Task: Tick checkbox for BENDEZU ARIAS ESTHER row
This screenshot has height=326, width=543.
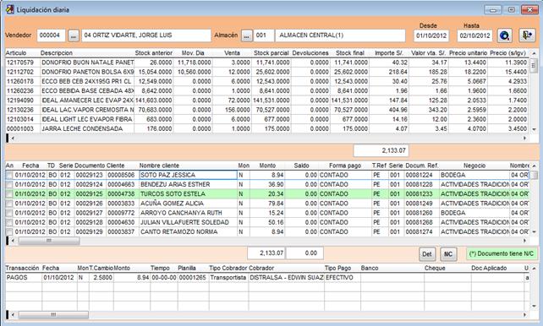Action: pos(9,185)
